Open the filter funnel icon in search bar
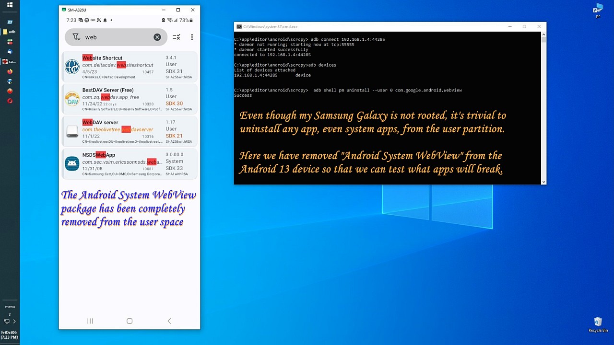This screenshot has height=345, width=614. coord(76,37)
